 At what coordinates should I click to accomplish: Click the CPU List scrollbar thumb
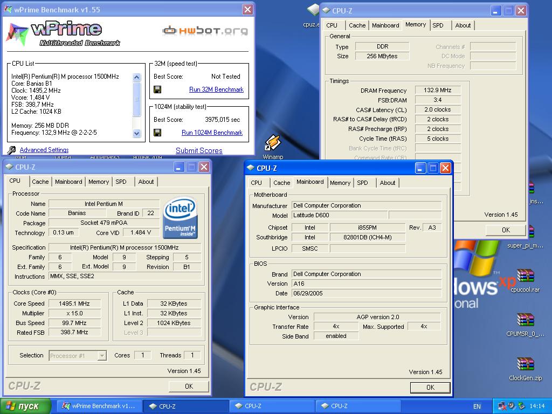click(136, 99)
